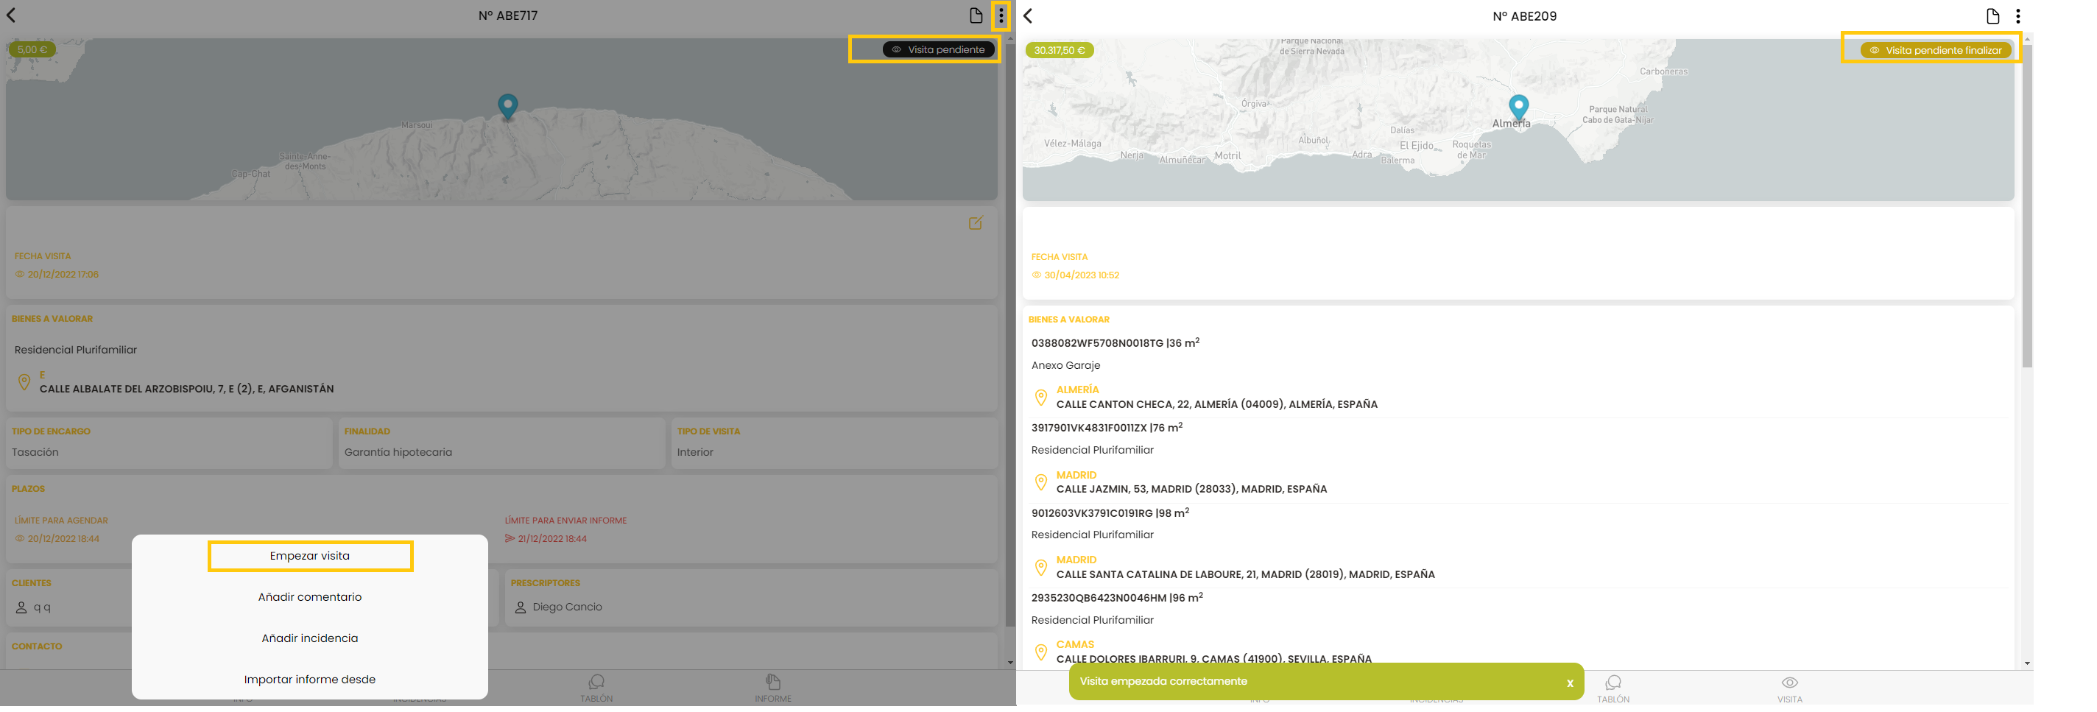Click Calle Albalate del Arzobispoiu address text
The image size is (2097, 712).
[186, 390]
